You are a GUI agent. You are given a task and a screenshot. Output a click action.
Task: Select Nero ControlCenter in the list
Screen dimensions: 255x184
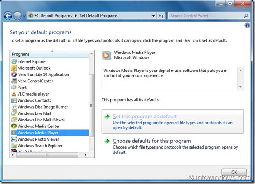tap(35, 81)
